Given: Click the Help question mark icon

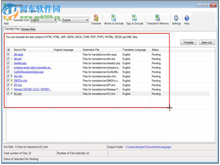Looking at the screenshot, I should point(187,20).
